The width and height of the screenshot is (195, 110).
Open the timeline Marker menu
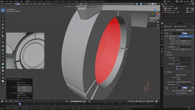click(11, 101)
